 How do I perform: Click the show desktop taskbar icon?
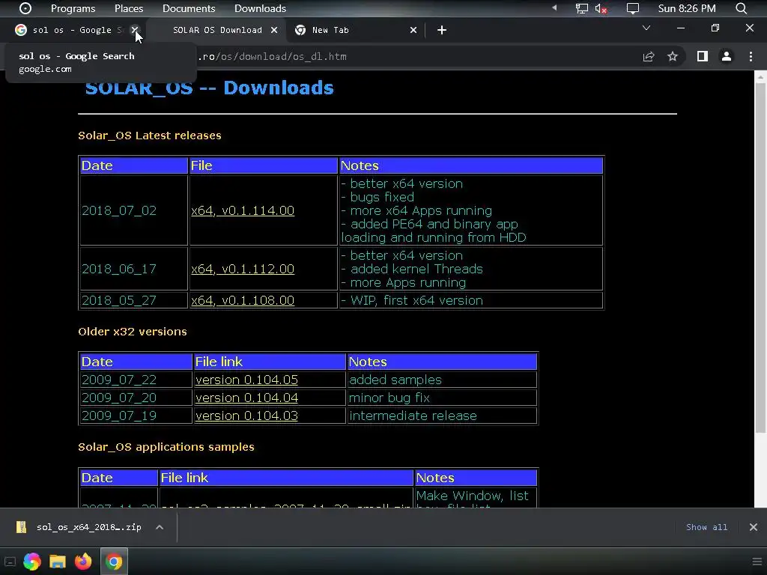[x=9, y=562]
